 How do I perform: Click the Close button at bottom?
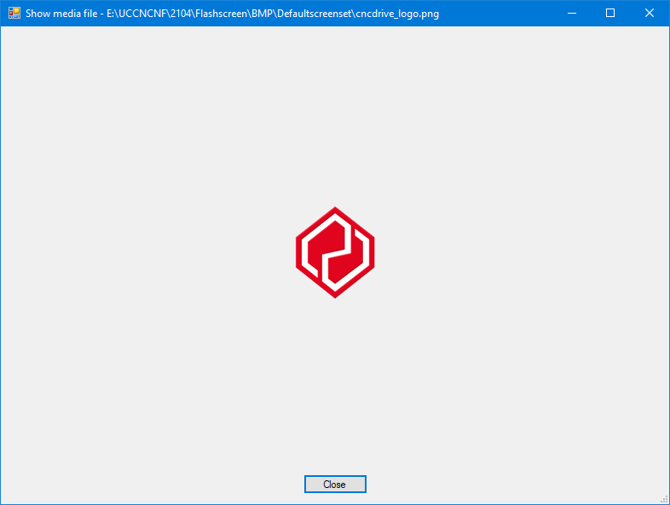335,484
